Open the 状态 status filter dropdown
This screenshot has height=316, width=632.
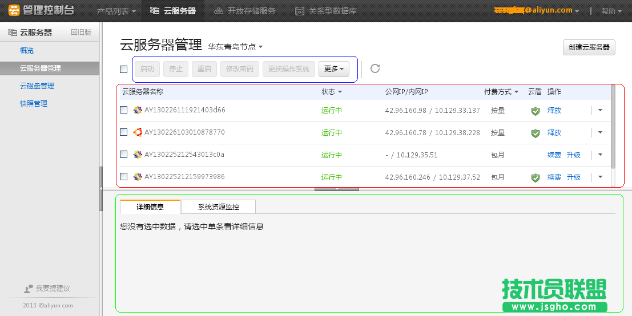pos(331,92)
